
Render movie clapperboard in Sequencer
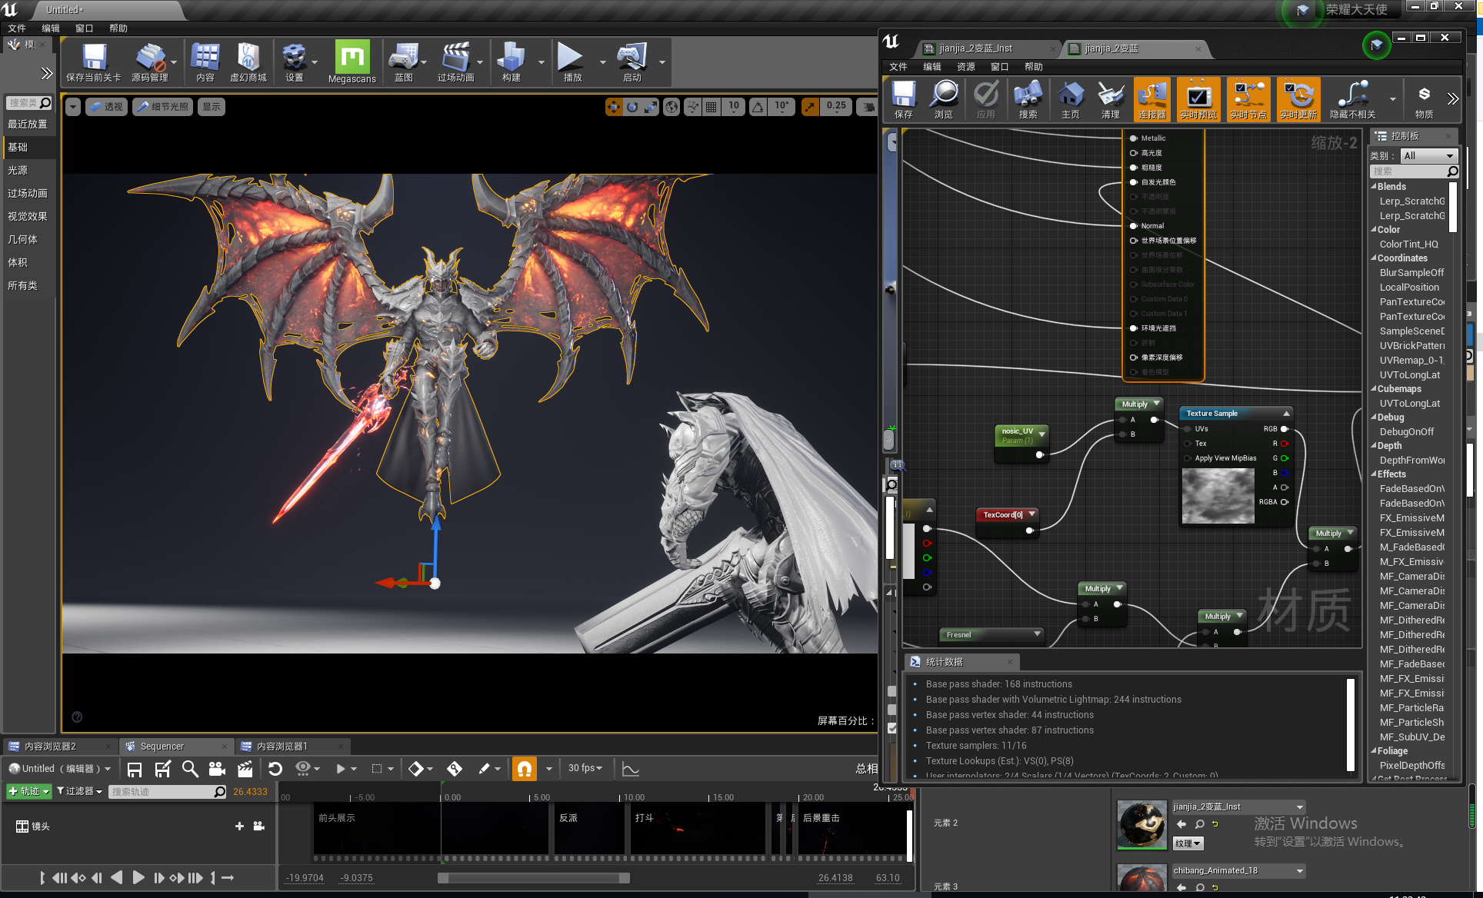coord(245,769)
